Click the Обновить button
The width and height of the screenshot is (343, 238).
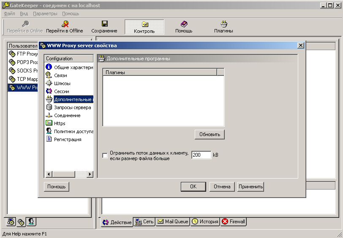pyautogui.click(x=210, y=134)
